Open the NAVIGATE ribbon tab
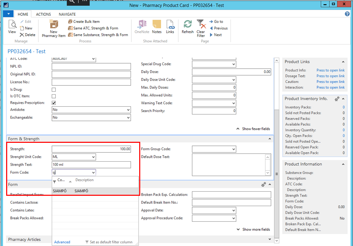The width and height of the screenshot is (353, 246). point(67,14)
